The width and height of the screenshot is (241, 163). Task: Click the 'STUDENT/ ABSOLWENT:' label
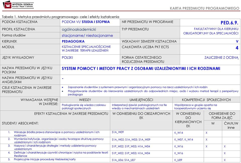click(20, 123)
